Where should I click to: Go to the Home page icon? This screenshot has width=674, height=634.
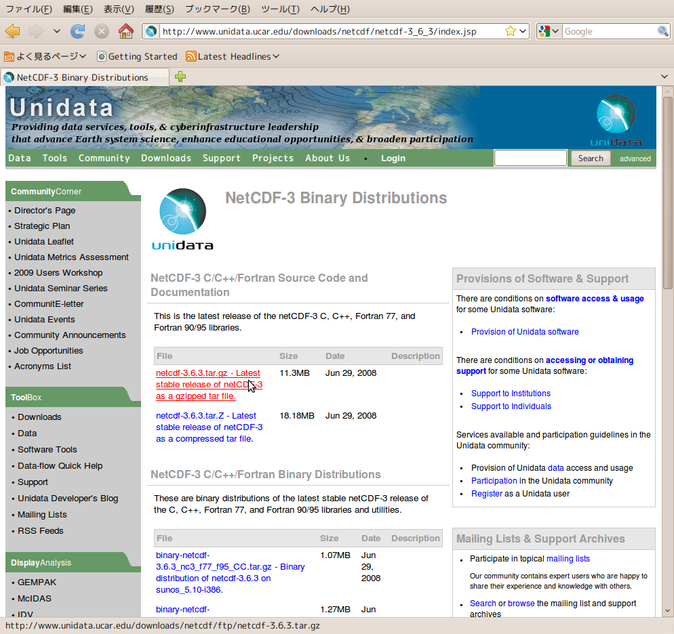pos(126,31)
